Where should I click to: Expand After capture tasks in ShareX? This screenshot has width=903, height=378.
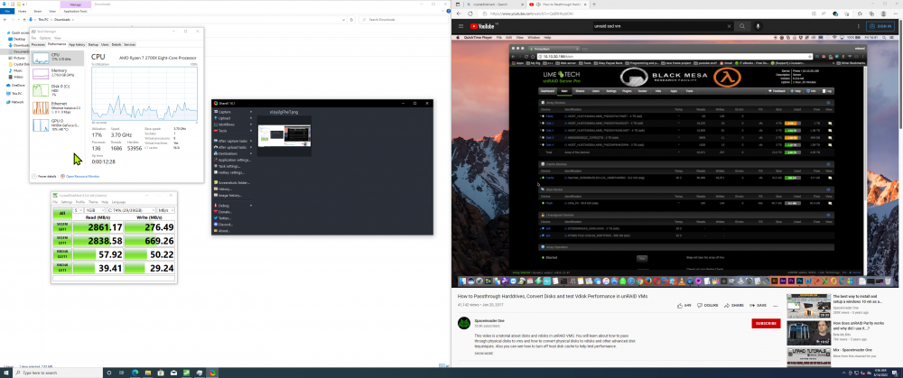pyautogui.click(x=233, y=141)
